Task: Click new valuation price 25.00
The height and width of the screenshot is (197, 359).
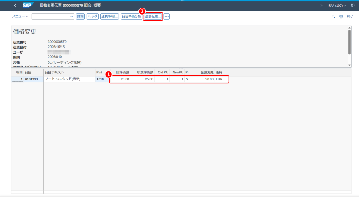Action: (x=142, y=79)
